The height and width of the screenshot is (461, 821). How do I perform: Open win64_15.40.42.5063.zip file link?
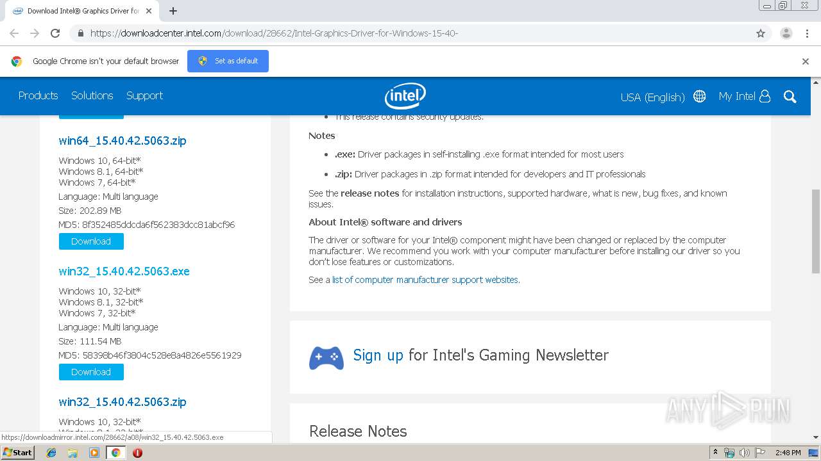point(123,140)
